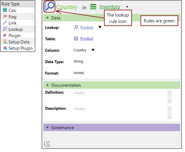
Task: Click the Setup Plugin icon
Action: pyautogui.click(x=5, y=48)
